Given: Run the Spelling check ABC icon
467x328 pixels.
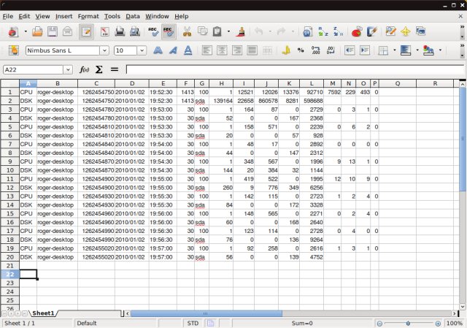Looking at the screenshot, I should [x=153, y=31].
